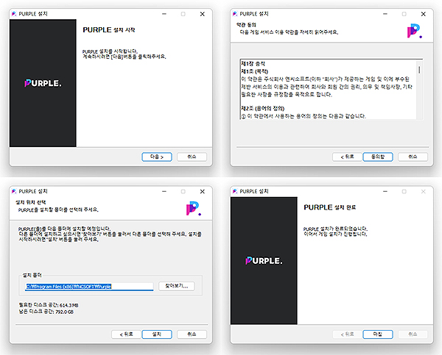Click 남은 디스크 공간 792.0GB text
442x355 pixels.
[x=46, y=312]
